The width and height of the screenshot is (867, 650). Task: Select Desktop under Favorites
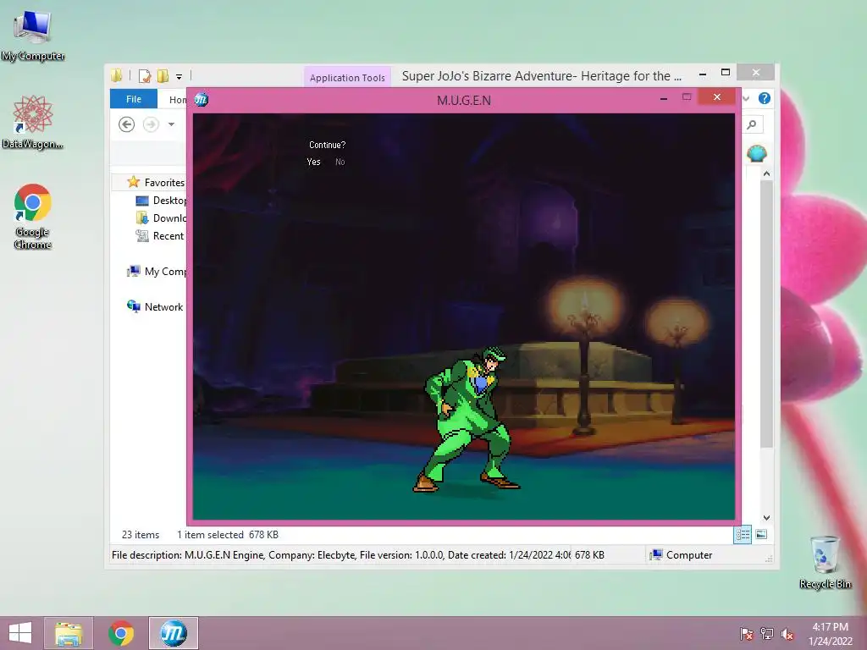[x=162, y=201]
